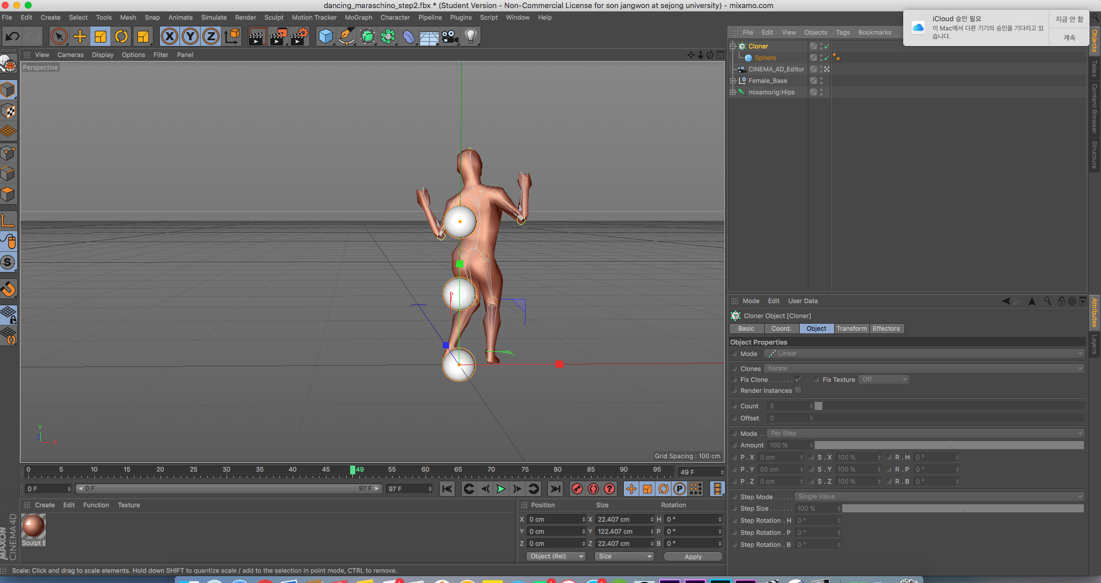
Task: Click the Step Size slider bar
Action: (963, 509)
